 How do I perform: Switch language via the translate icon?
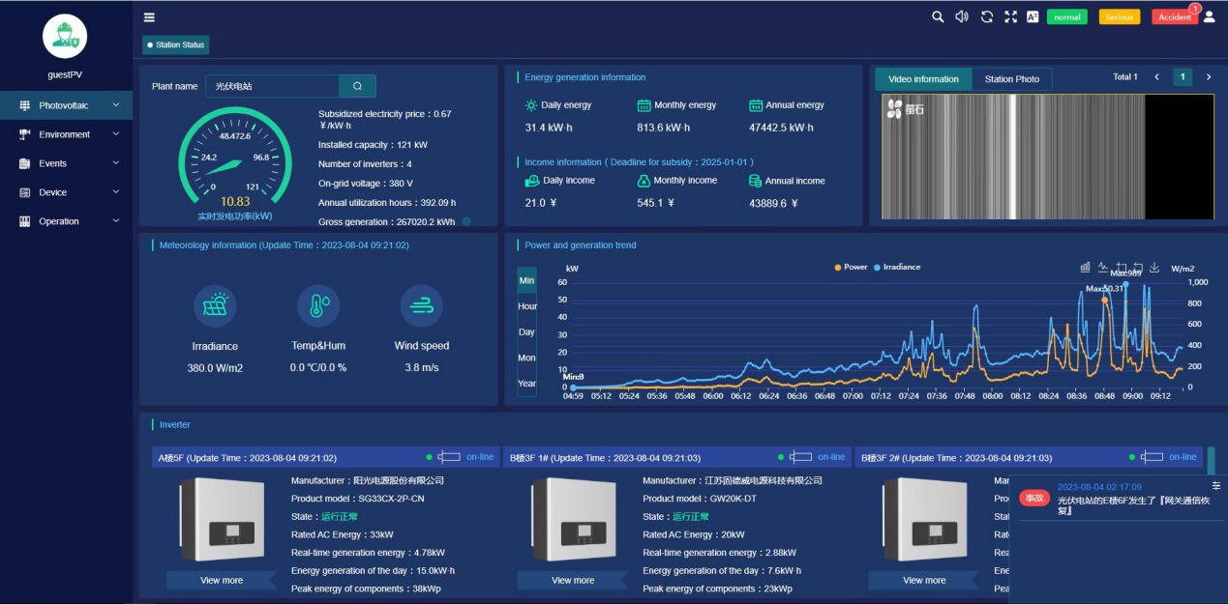1032,16
